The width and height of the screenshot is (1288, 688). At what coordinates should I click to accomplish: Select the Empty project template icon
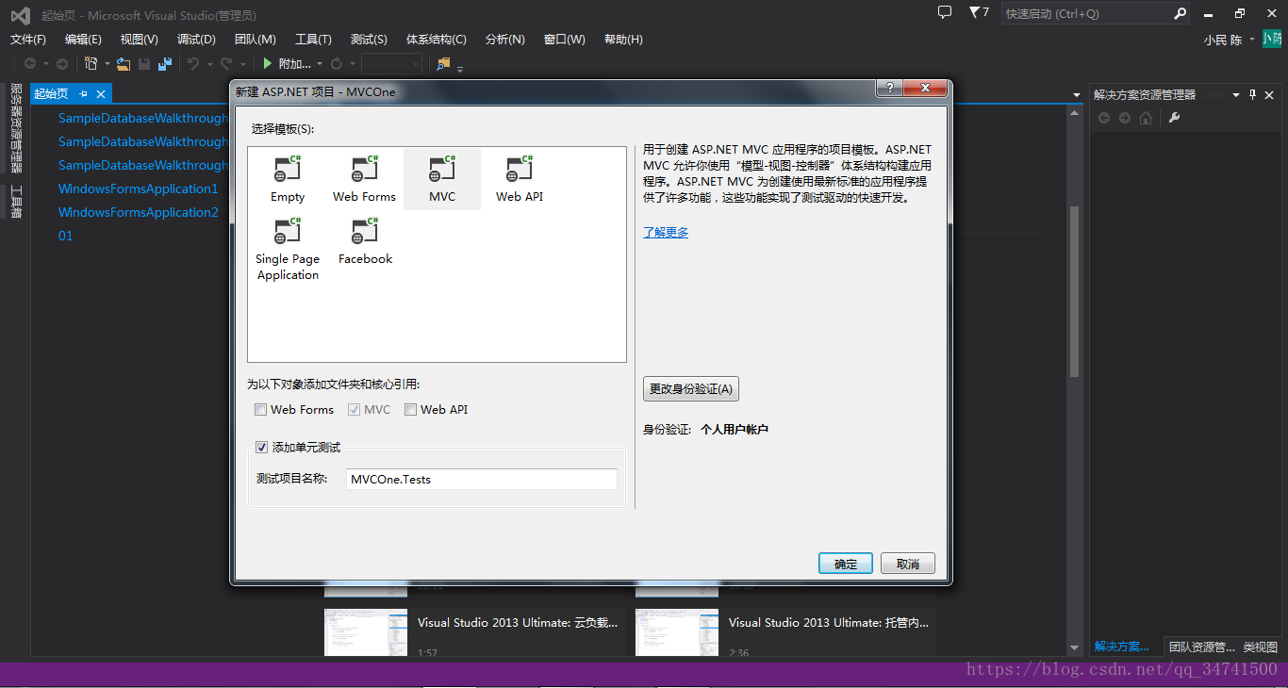tap(287, 170)
